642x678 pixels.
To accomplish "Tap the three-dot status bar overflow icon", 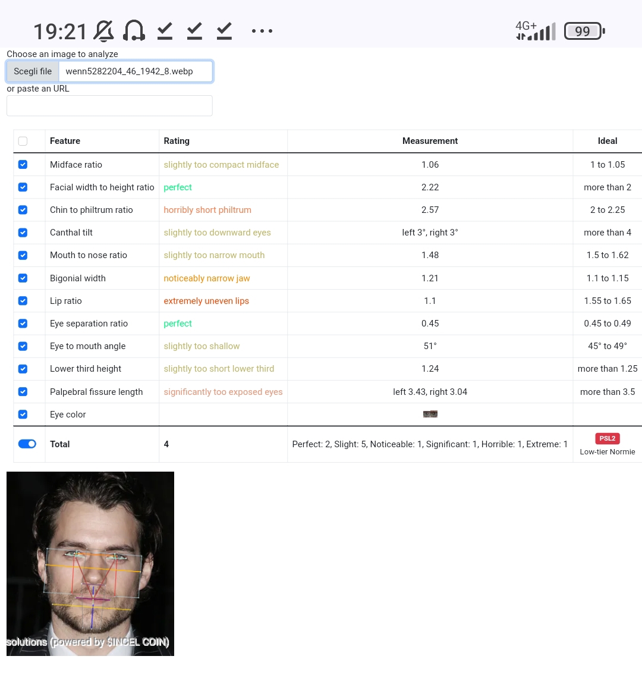I will point(262,31).
